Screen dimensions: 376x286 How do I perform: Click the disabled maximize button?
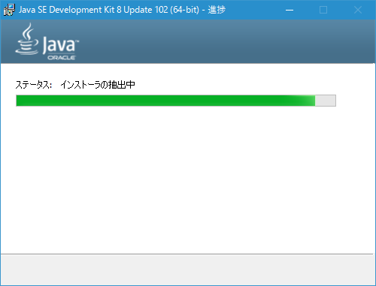(323, 10)
